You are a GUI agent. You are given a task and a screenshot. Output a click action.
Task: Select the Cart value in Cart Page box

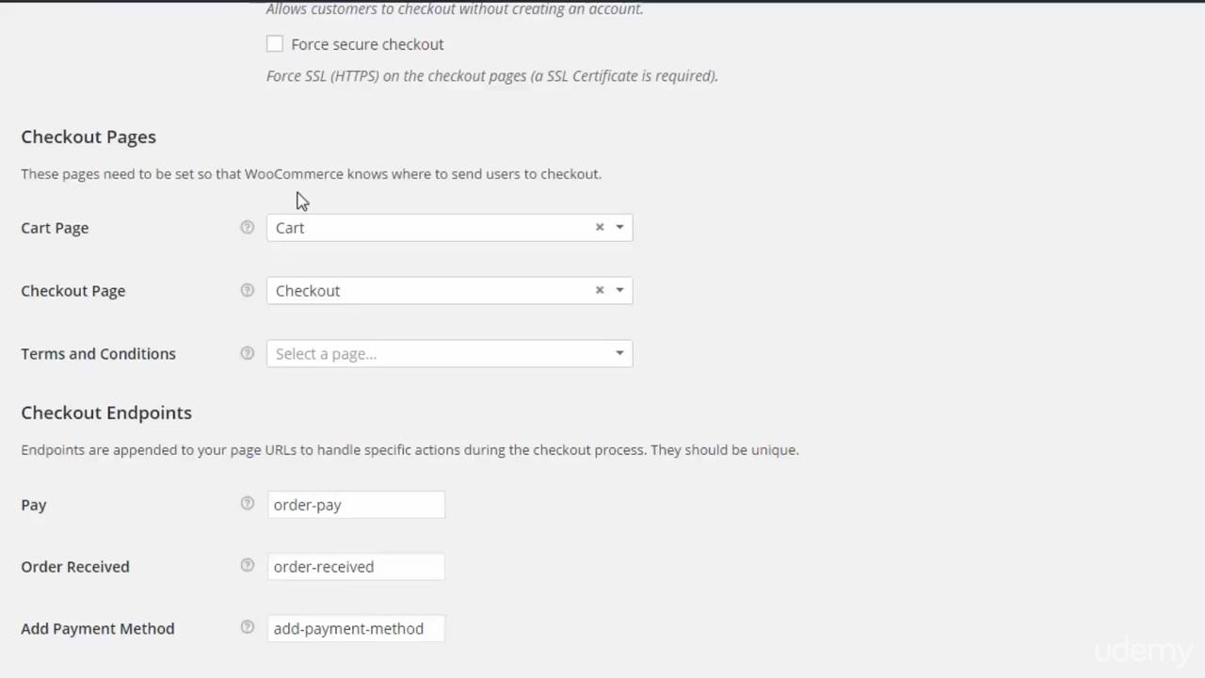click(x=290, y=228)
